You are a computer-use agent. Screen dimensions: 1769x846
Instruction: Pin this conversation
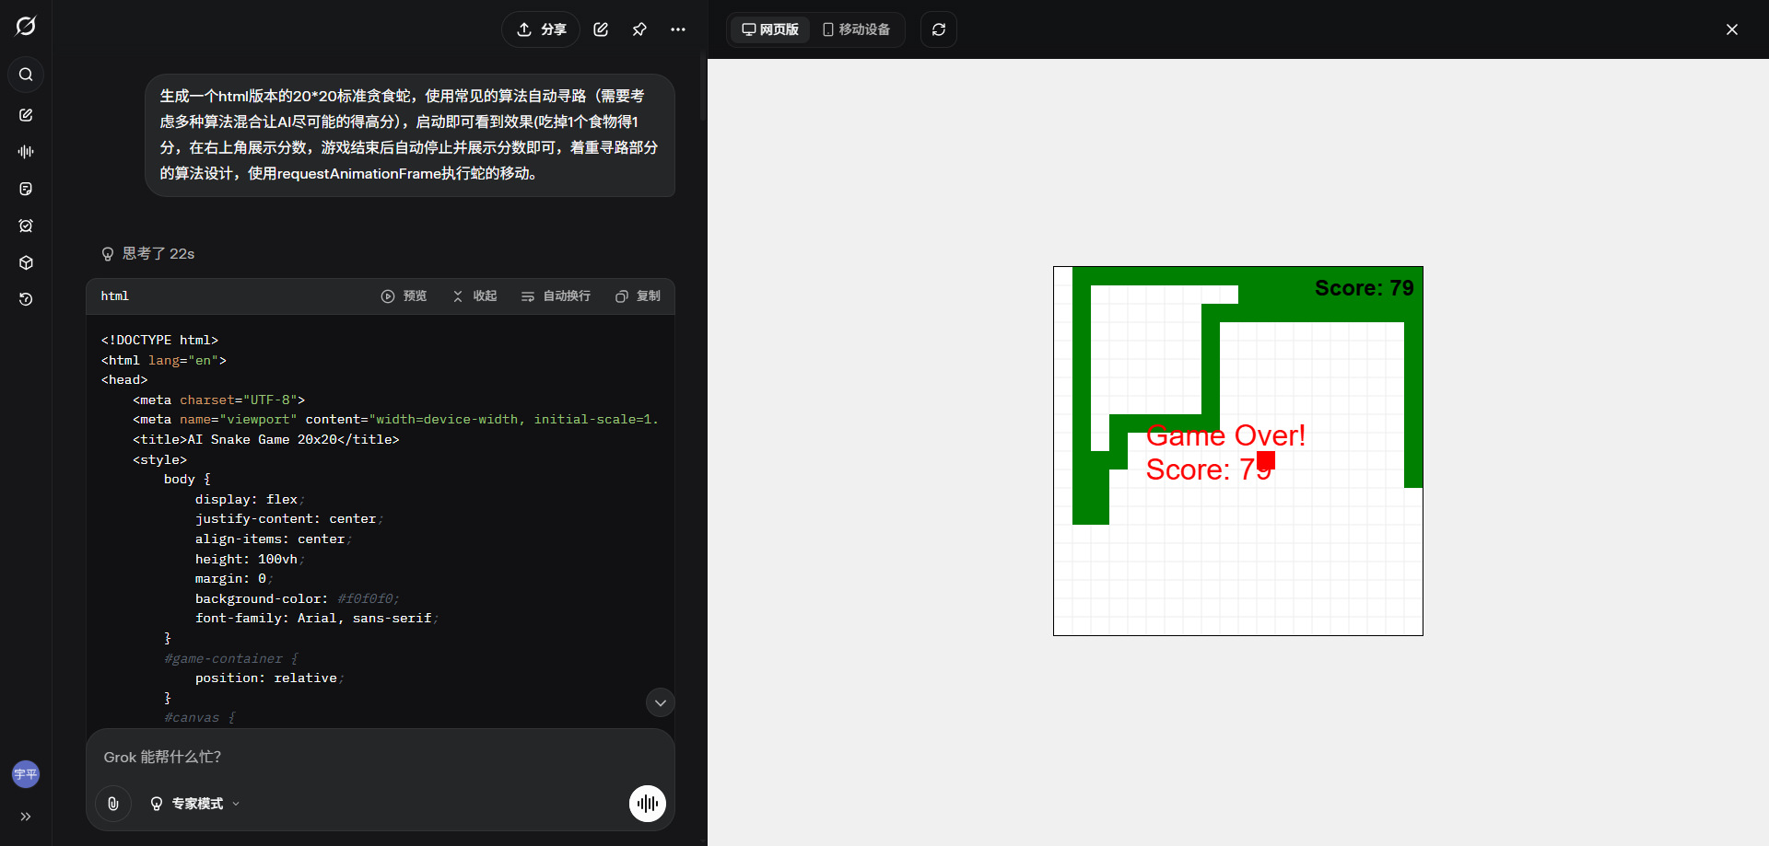click(x=639, y=29)
